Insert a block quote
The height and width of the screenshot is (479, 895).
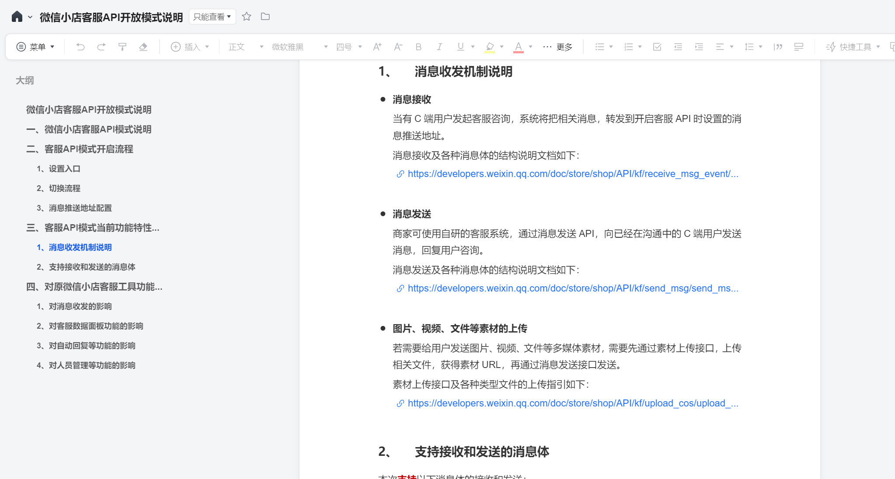coord(778,47)
